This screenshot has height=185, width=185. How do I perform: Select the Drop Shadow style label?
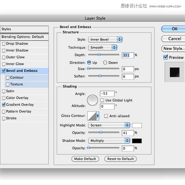(17, 44)
